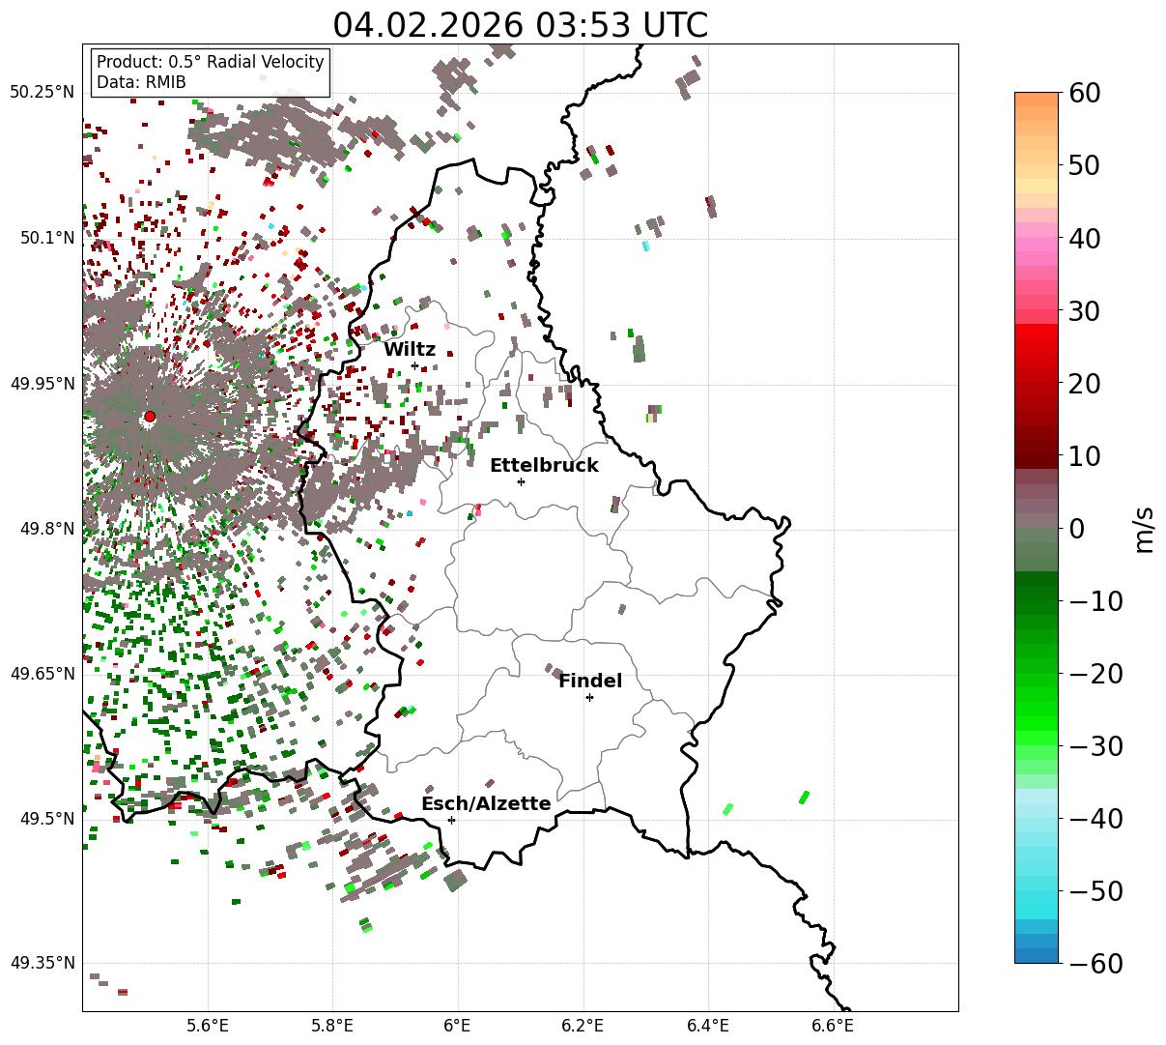Select the Findel label on the map
The width and height of the screenshot is (1166, 1045).
[590, 681]
